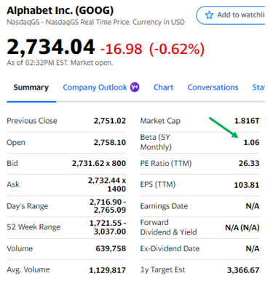The image size is (273, 284).
Task: Click the PE Ratio (TTM) label
Action: point(166,163)
